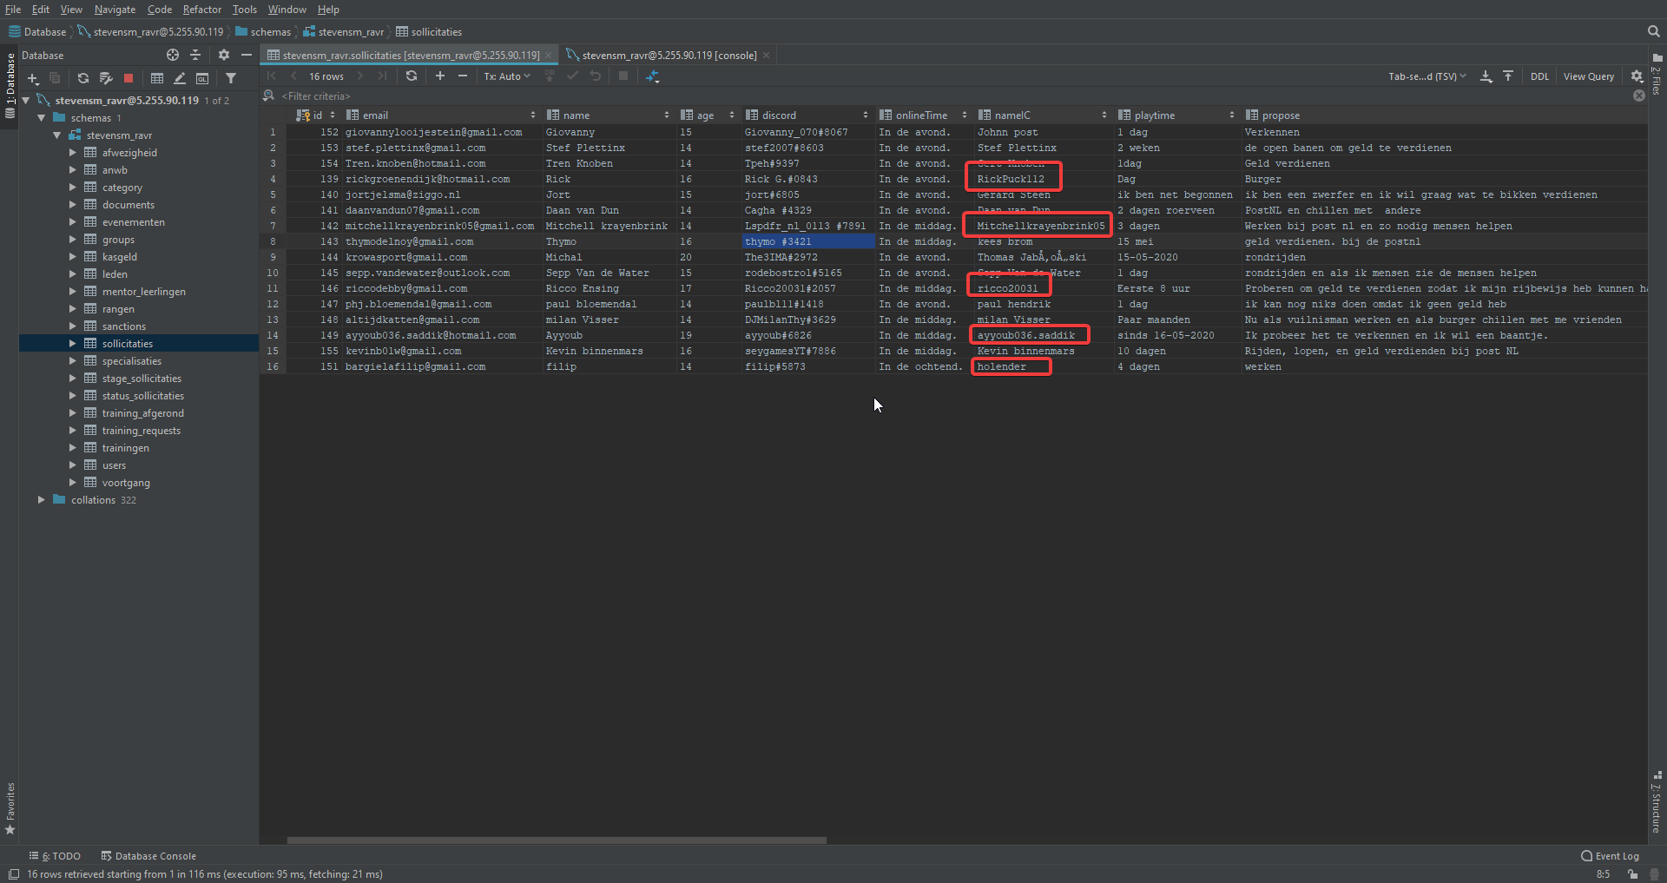The image size is (1667, 883).
Task: Click the Reload Page refresh icon in data toolbar
Action: (x=412, y=76)
